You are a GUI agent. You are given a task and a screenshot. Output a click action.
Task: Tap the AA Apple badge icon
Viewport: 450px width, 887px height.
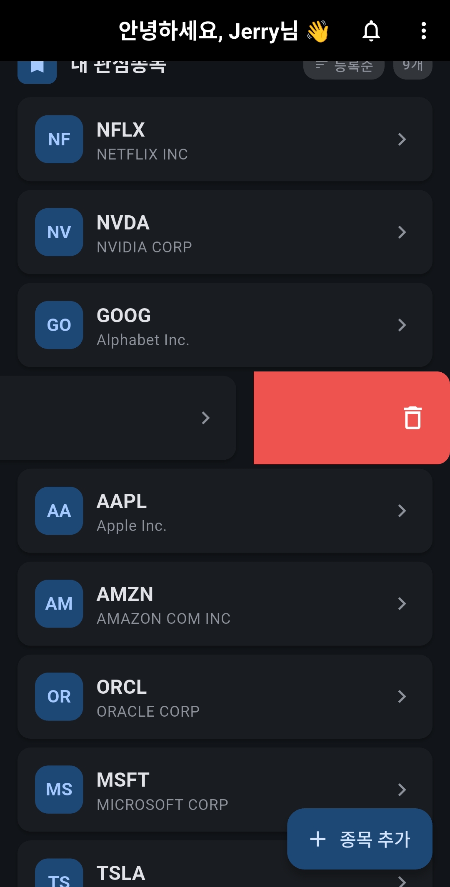point(59,511)
